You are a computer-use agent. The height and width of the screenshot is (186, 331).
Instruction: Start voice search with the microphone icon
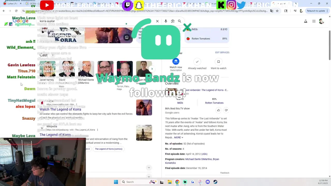pos(166,21)
